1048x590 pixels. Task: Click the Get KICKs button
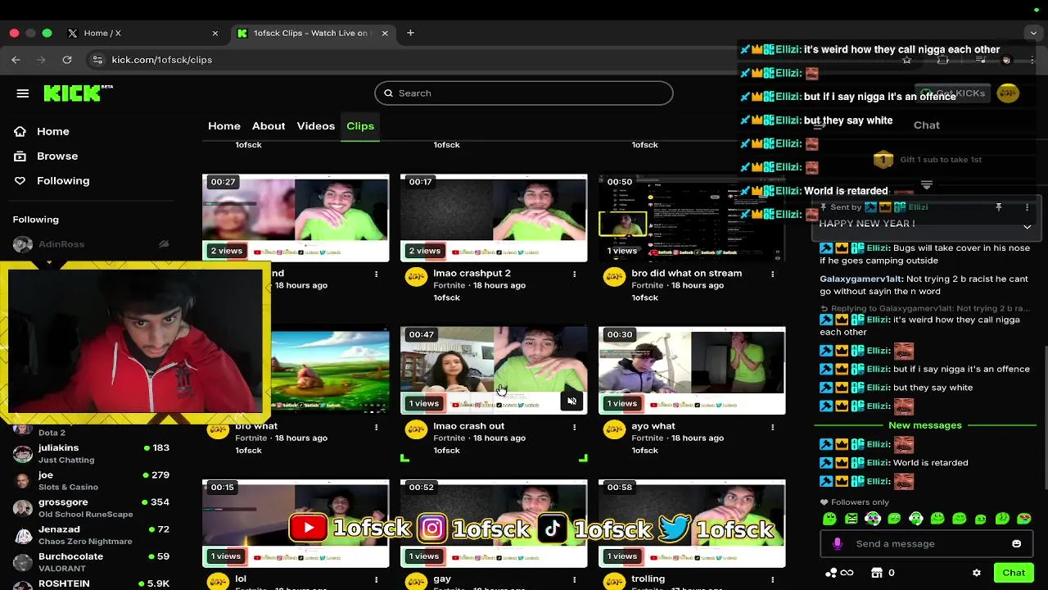[954, 93]
